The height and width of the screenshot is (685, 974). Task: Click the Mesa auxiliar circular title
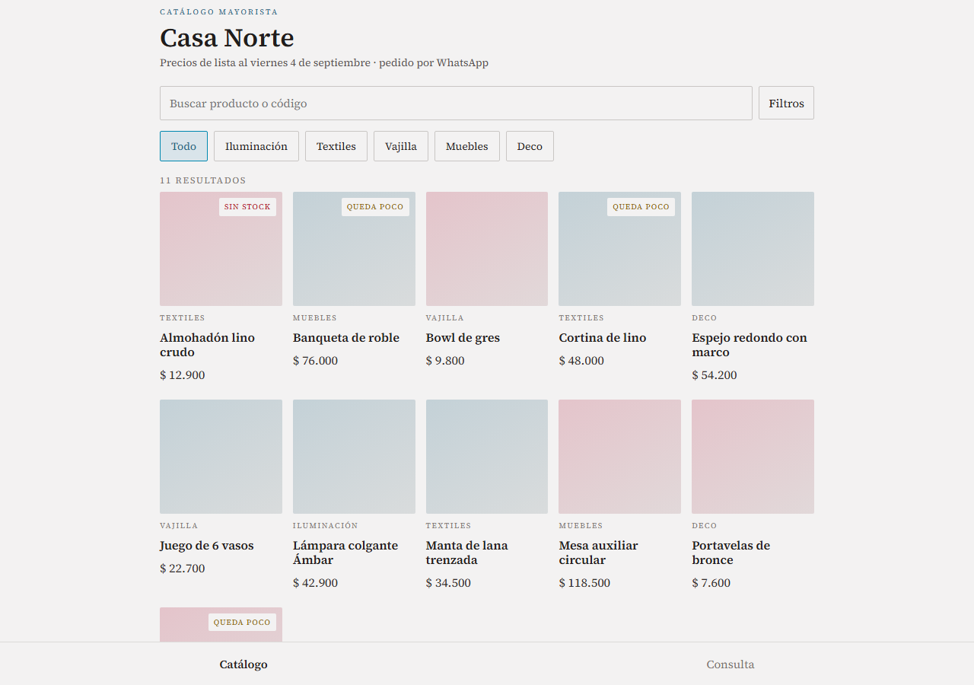[x=598, y=553]
